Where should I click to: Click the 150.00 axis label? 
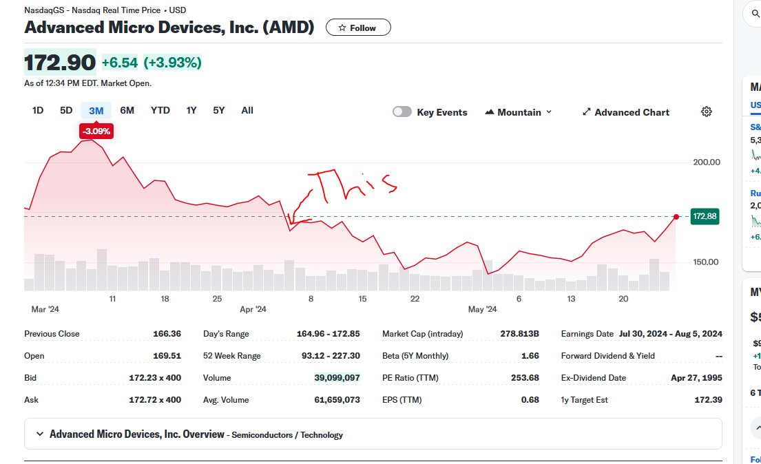click(x=706, y=262)
